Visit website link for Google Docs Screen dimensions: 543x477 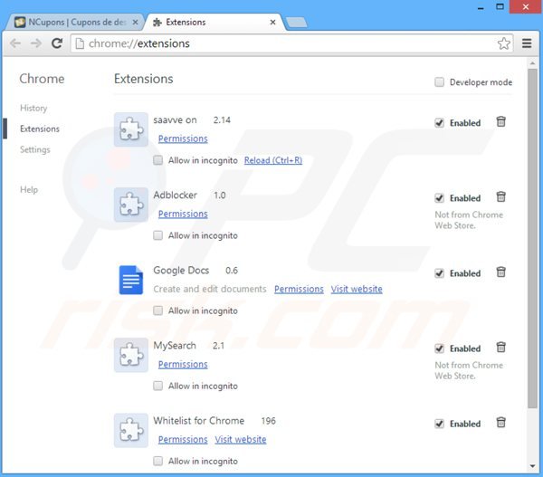coord(357,289)
